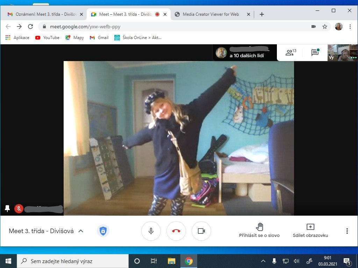
Task: Reload the Meet page
Action: pos(30,27)
